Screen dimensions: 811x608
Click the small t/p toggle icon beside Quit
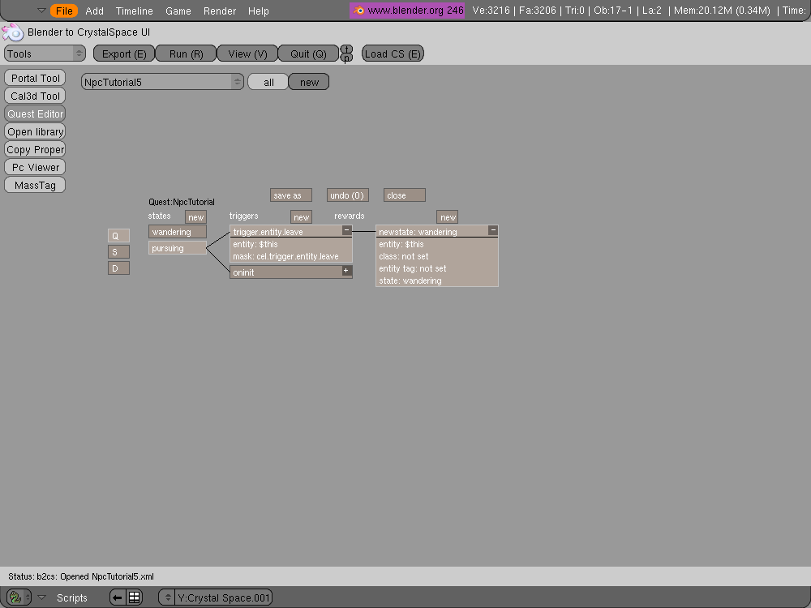346,54
